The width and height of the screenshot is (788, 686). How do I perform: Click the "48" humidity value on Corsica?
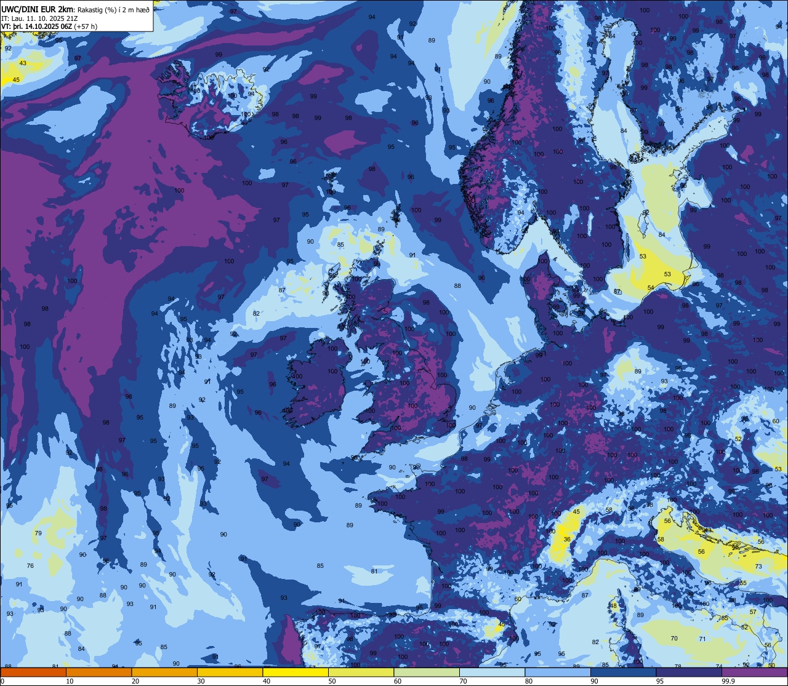613,606
